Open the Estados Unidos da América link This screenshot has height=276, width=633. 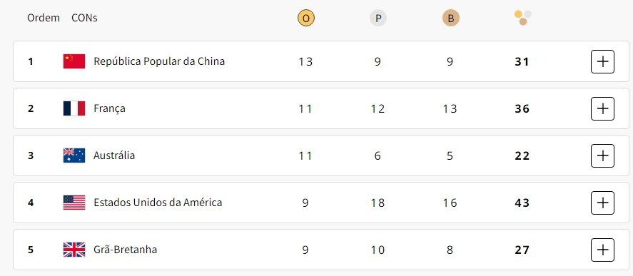[x=158, y=203]
